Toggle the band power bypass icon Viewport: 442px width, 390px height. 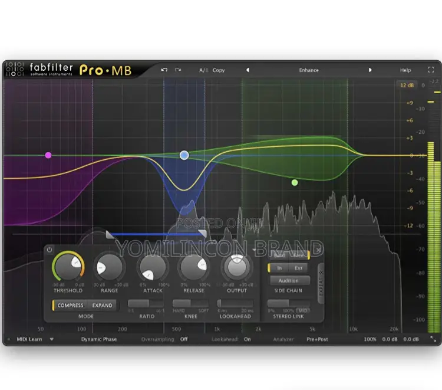50,250
